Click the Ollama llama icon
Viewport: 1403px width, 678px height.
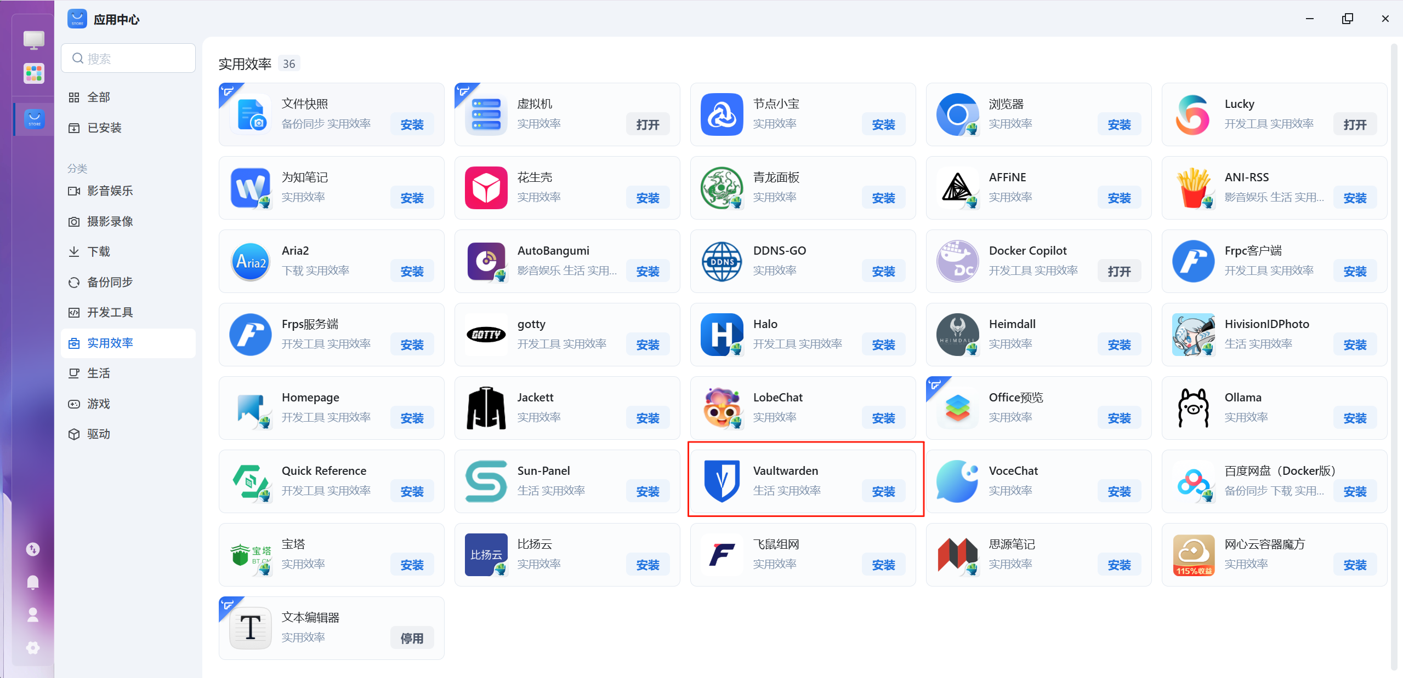pyautogui.click(x=1193, y=408)
